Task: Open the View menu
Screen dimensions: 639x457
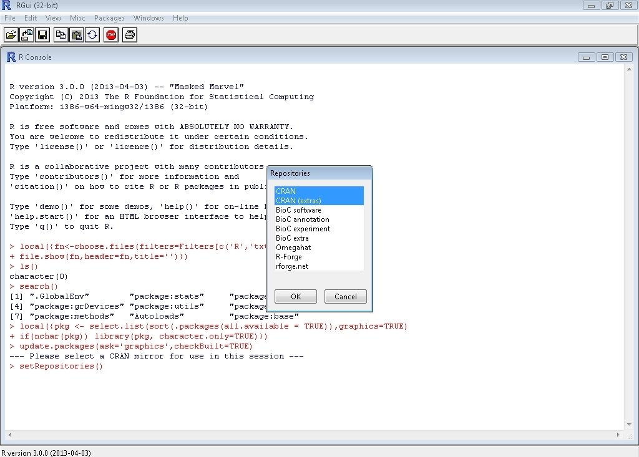Action: pos(54,18)
